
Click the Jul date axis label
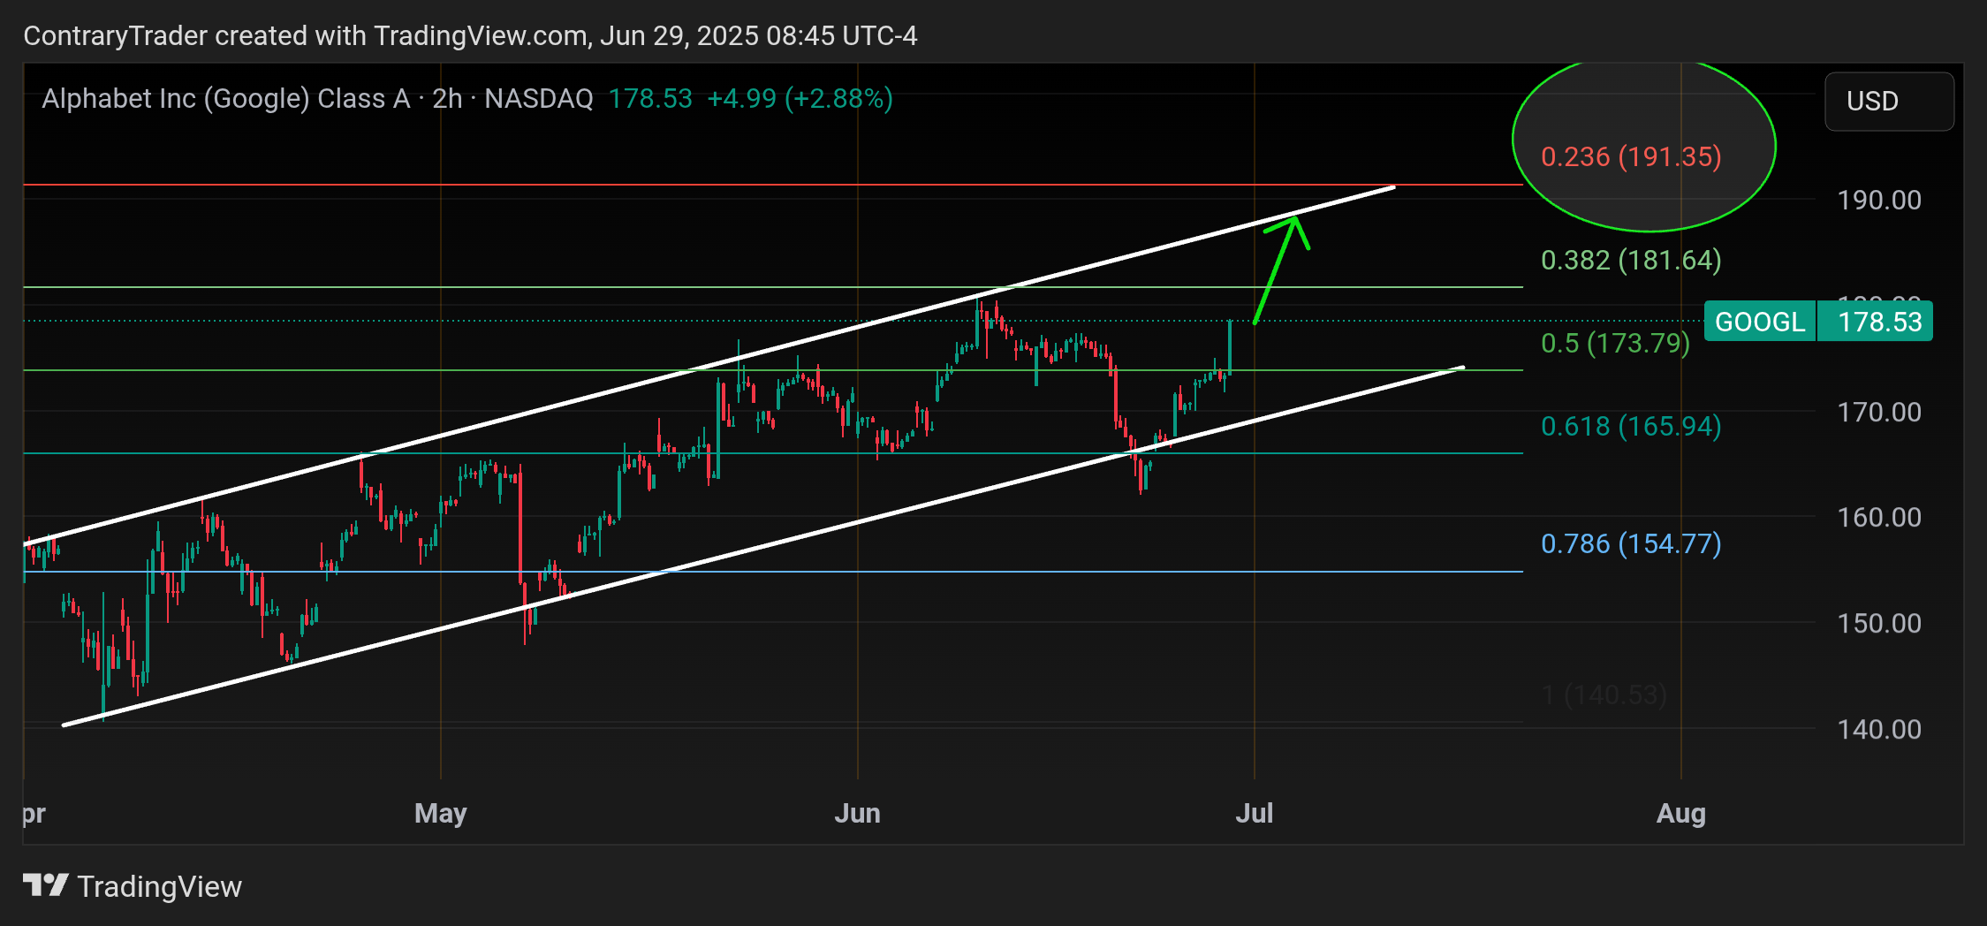(1254, 813)
